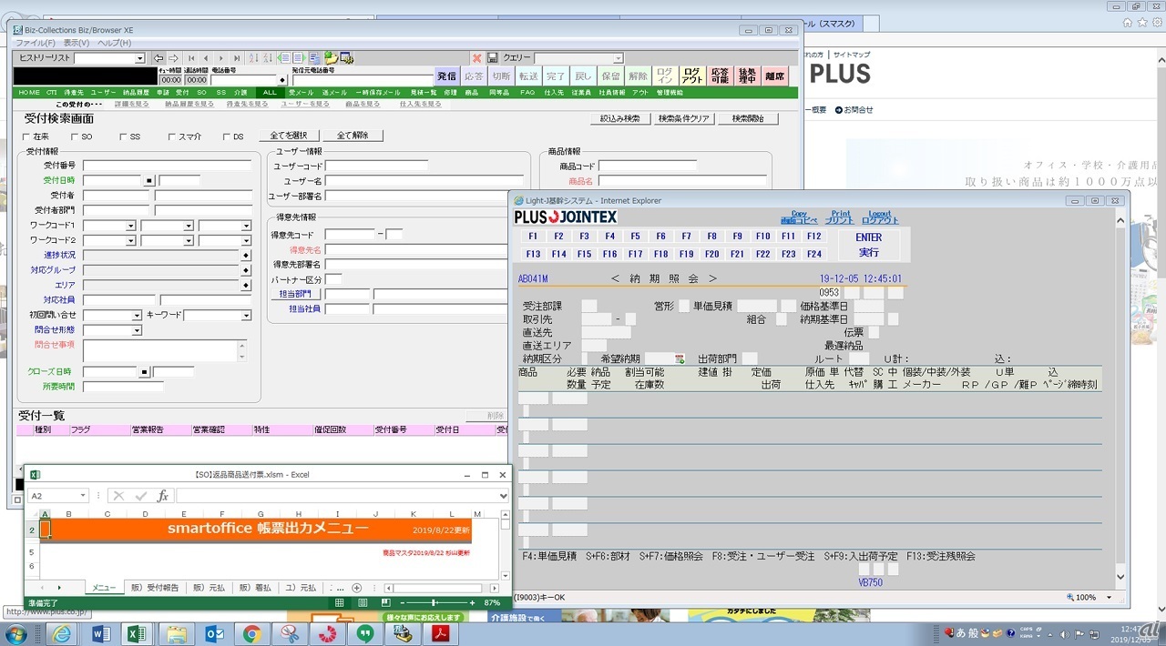
Task: Tick the DS checkbox
Action: pos(226,136)
